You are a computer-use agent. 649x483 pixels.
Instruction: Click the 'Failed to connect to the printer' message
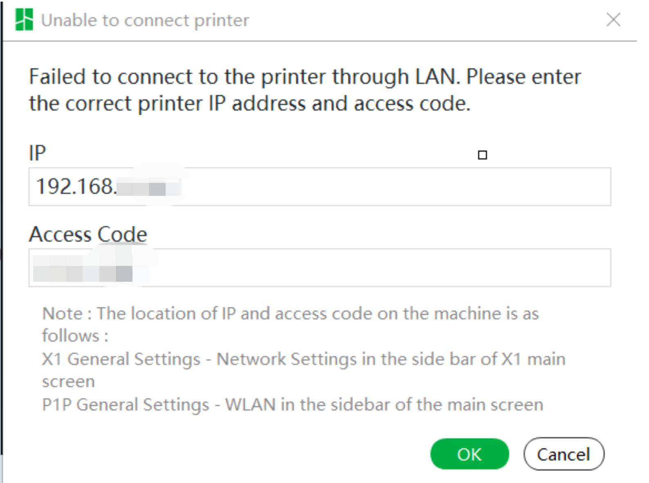pyautogui.click(x=305, y=77)
